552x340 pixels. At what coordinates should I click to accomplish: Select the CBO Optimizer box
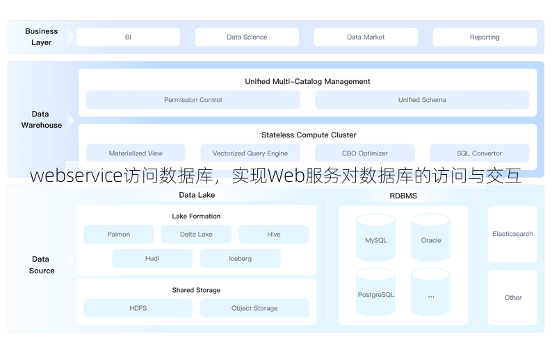365,153
